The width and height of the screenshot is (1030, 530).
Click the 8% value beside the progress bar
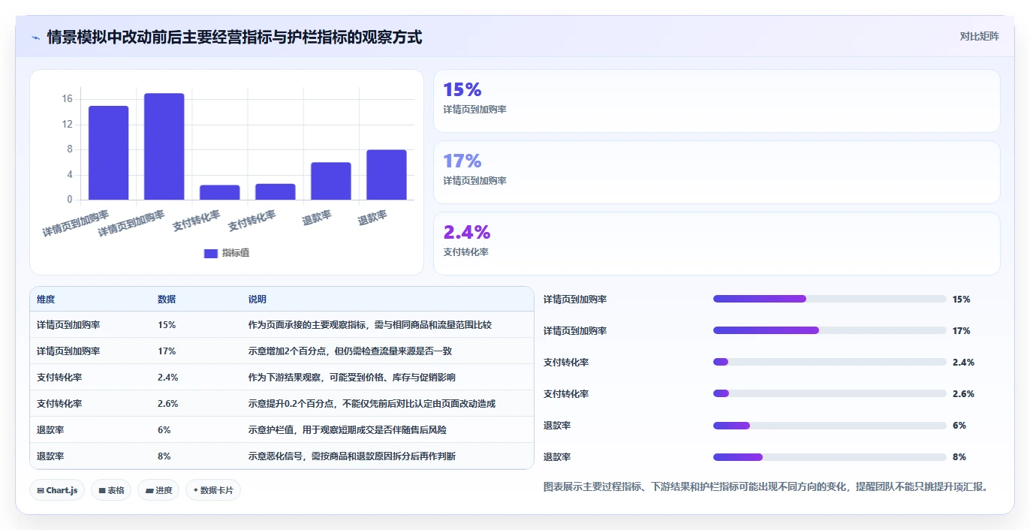pyautogui.click(x=959, y=456)
